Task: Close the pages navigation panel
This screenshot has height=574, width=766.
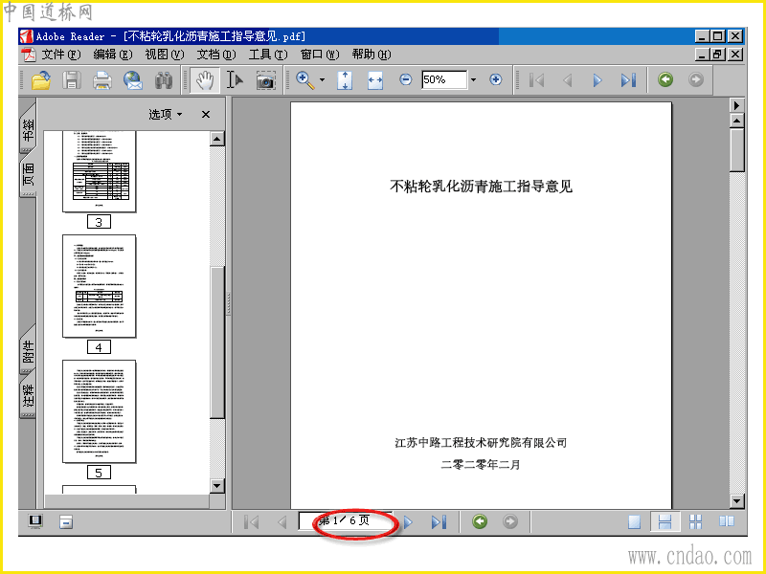Action: (x=206, y=114)
